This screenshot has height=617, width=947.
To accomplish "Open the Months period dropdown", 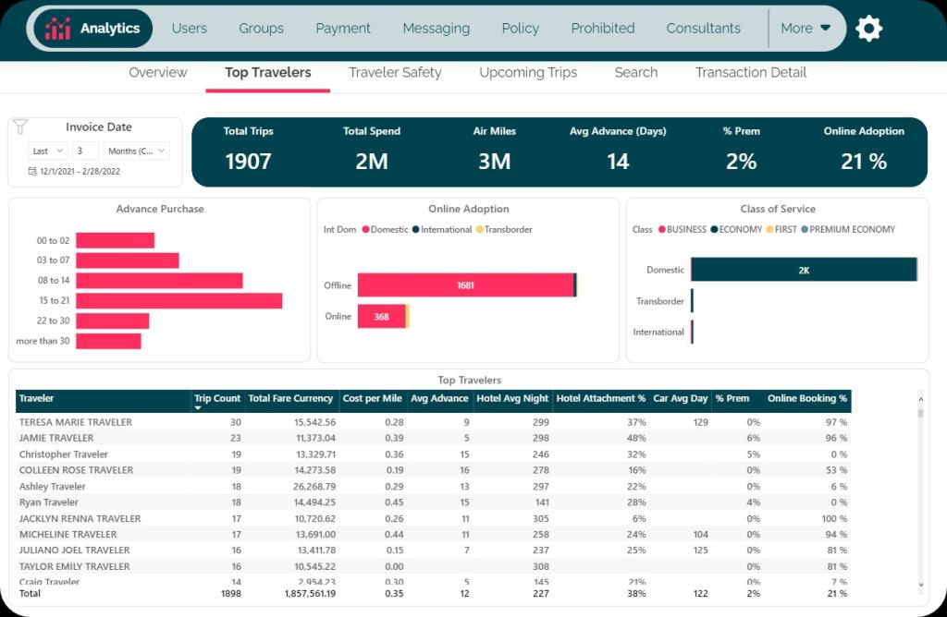I will click(136, 151).
